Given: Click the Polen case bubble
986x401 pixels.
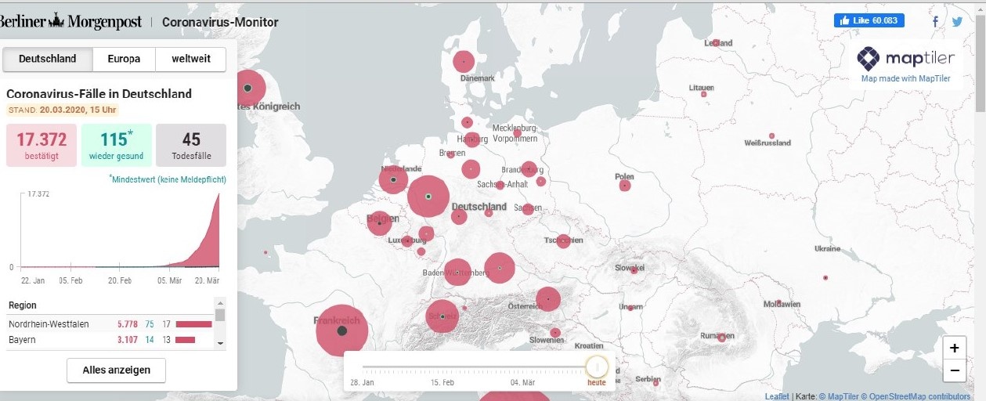Looking at the screenshot, I should click(x=624, y=186).
